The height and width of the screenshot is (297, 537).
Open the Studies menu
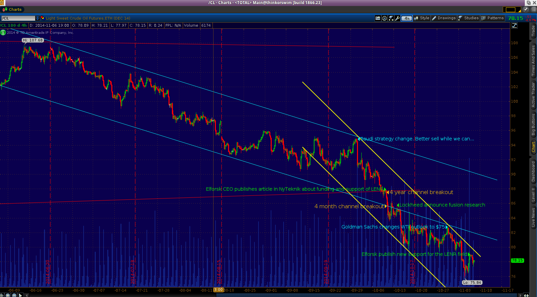(468, 18)
